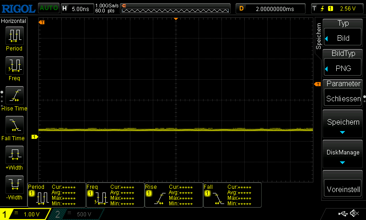Choose the Rise Time measurement icon
The width and height of the screenshot is (366, 220).
pos(14,95)
